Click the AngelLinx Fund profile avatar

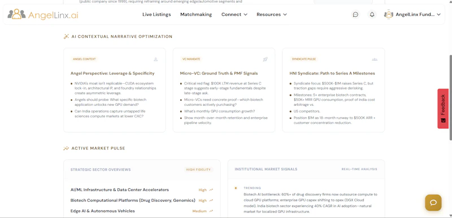coord(389,14)
